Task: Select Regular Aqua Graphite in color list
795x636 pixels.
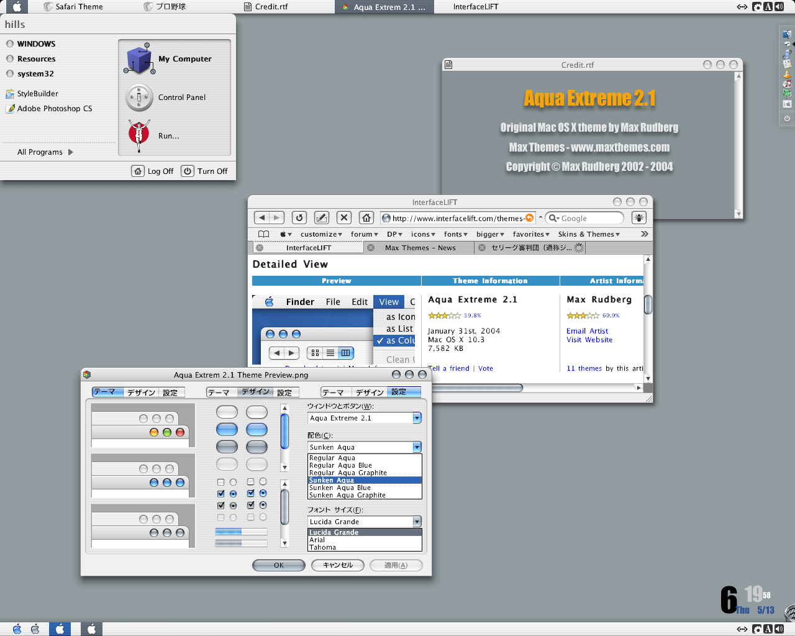Action: coord(365,473)
